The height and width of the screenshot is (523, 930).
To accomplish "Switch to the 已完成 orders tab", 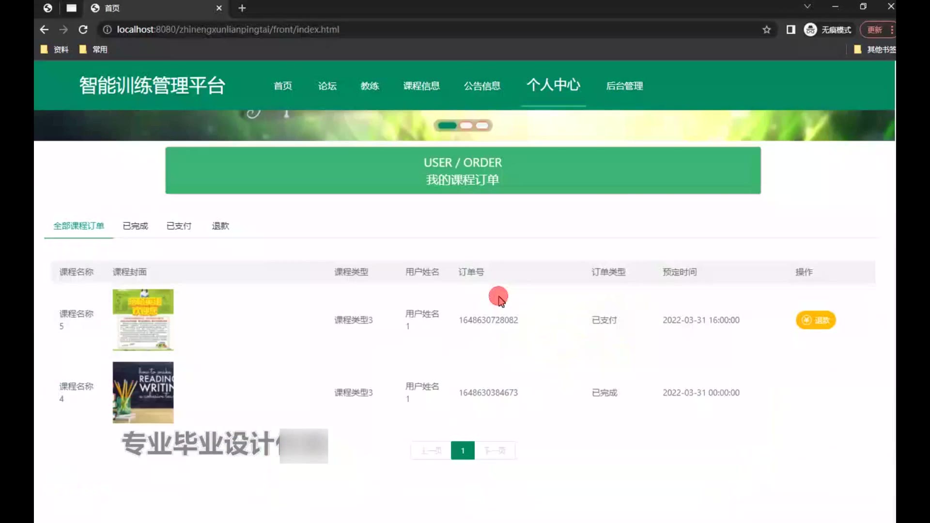I will pos(135,226).
